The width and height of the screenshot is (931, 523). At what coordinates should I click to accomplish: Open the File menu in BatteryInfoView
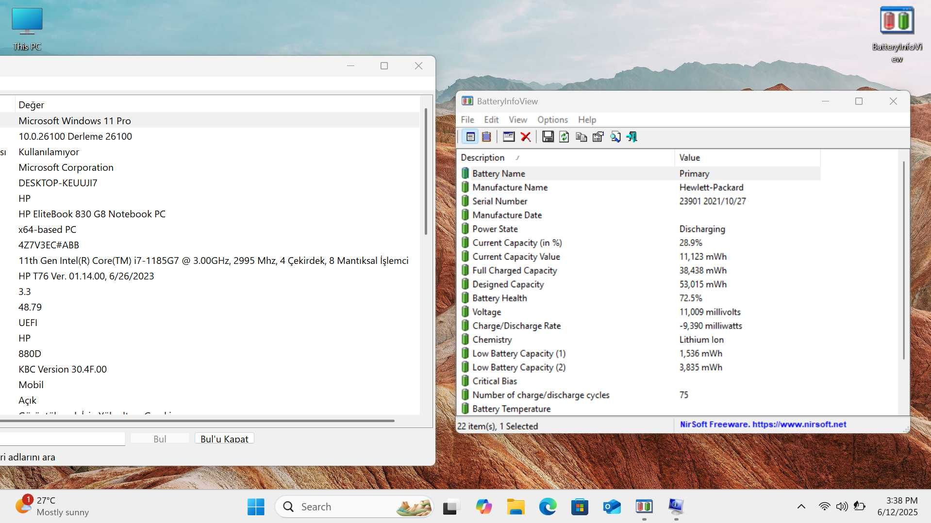467,120
